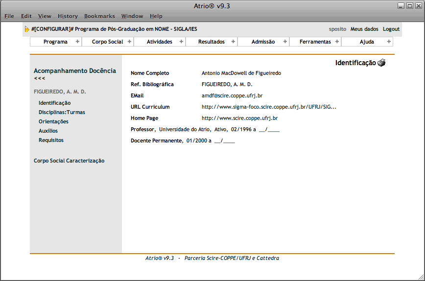The image size is (425, 281).
Task: Click the URL Curriculum sigma-foco link
Action: coord(269,107)
